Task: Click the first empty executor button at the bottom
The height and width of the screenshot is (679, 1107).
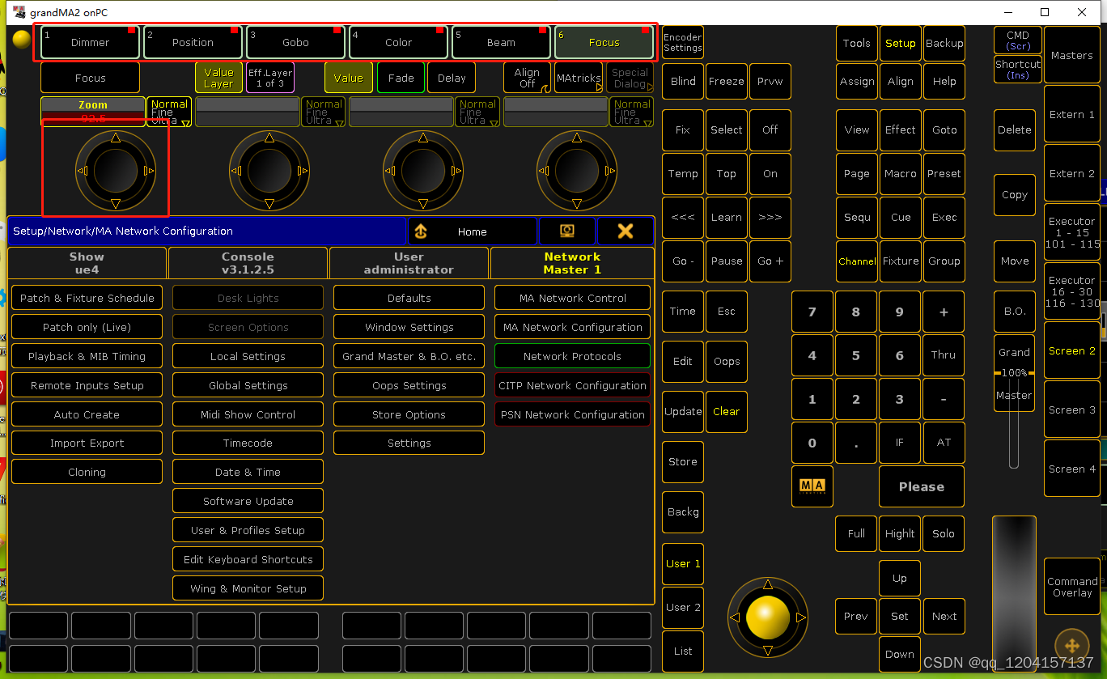Action: pos(39,626)
